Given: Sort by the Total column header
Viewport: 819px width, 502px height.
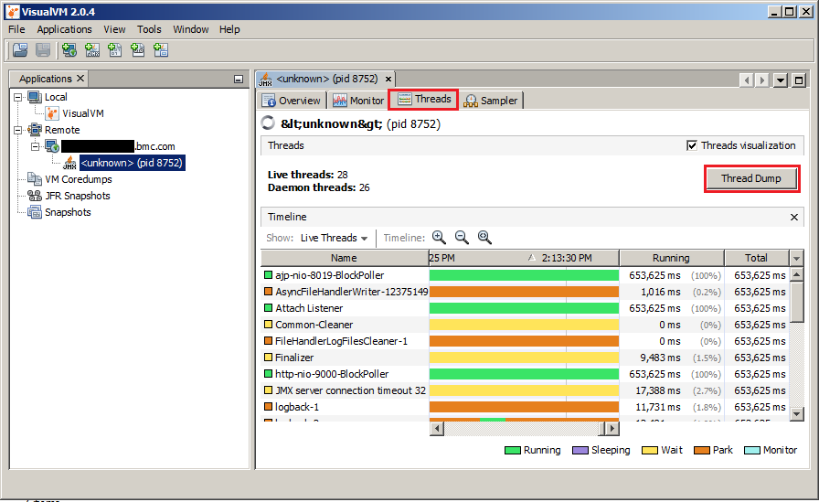Looking at the screenshot, I should click(756, 258).
